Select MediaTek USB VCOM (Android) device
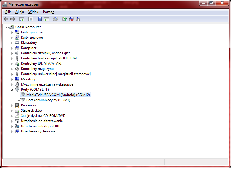The height and width of the screenshot is (178, 231). click(x=58, y=95)
